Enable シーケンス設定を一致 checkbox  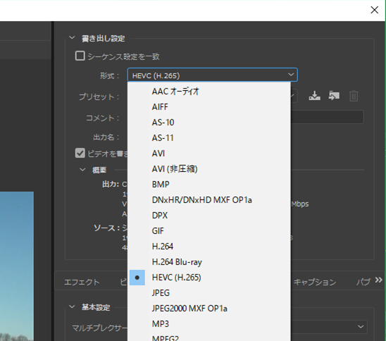pyautogui.click(x=80, y=56)
